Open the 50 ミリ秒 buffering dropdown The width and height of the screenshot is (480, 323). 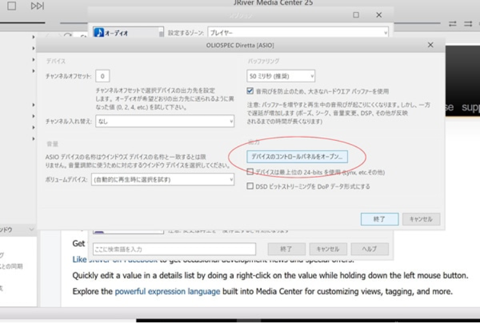point(281,76)
